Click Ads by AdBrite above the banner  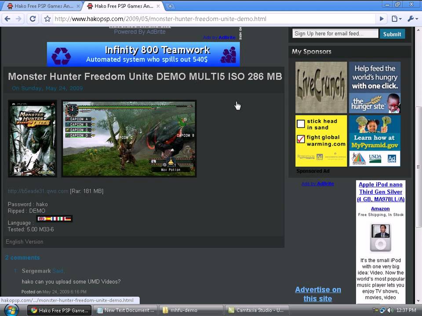coord(219,37)
